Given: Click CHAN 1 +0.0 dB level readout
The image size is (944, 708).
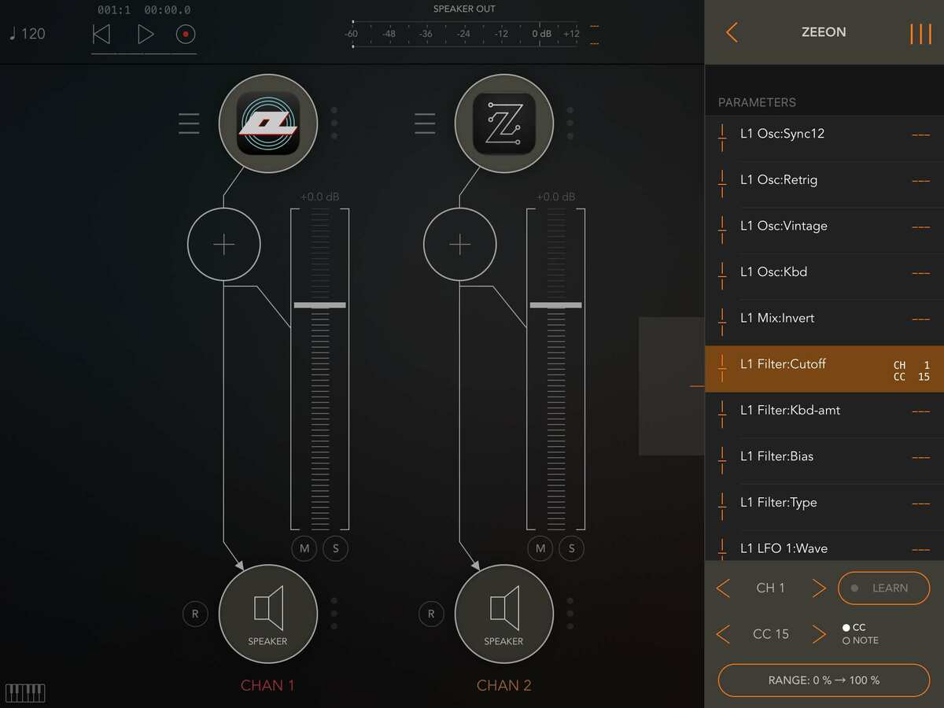Looking at the screenshot, I should 319,197.
